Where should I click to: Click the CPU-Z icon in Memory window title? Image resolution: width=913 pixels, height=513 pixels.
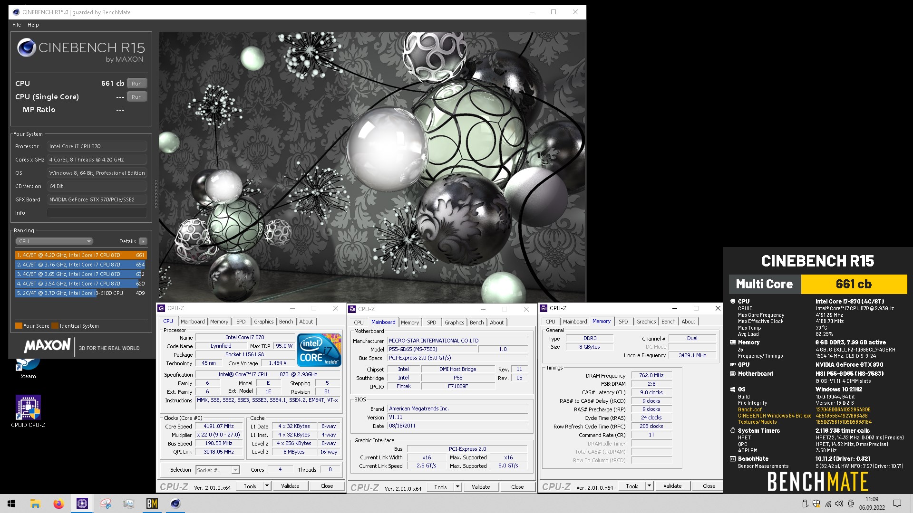pos(544,308)
